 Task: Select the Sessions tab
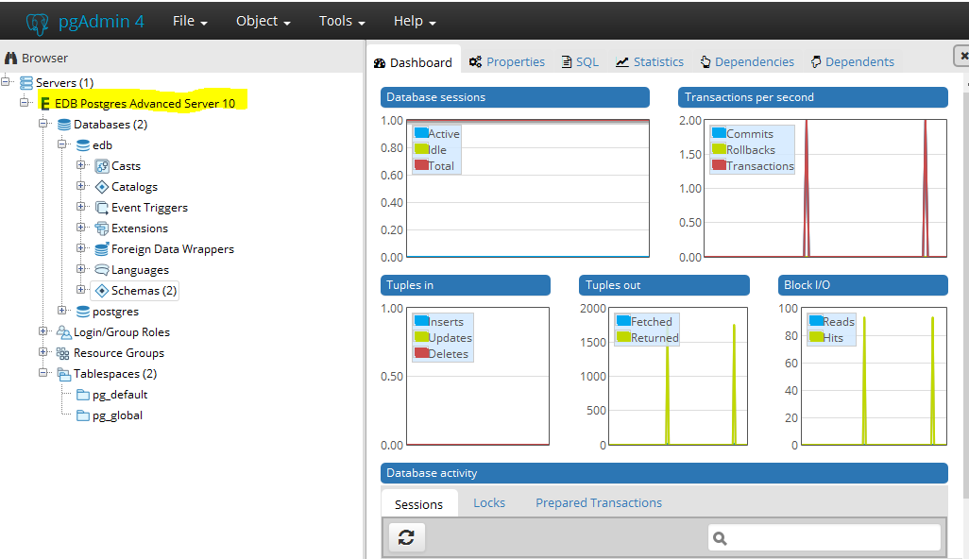click(419, 504)
